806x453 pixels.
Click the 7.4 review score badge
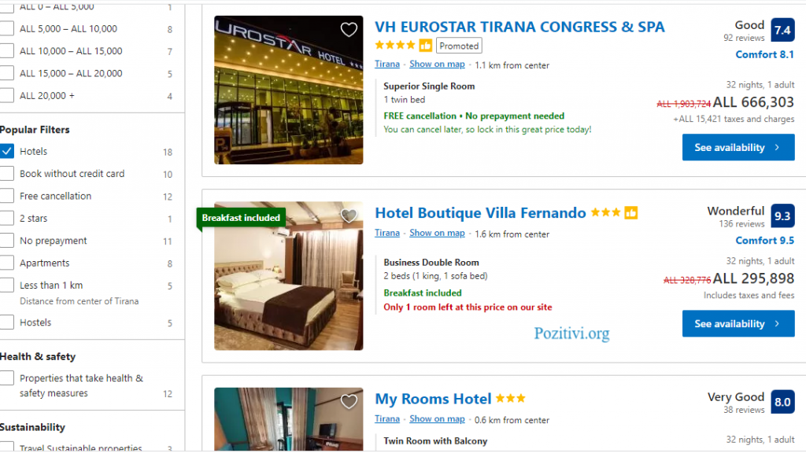click(782, 31)
